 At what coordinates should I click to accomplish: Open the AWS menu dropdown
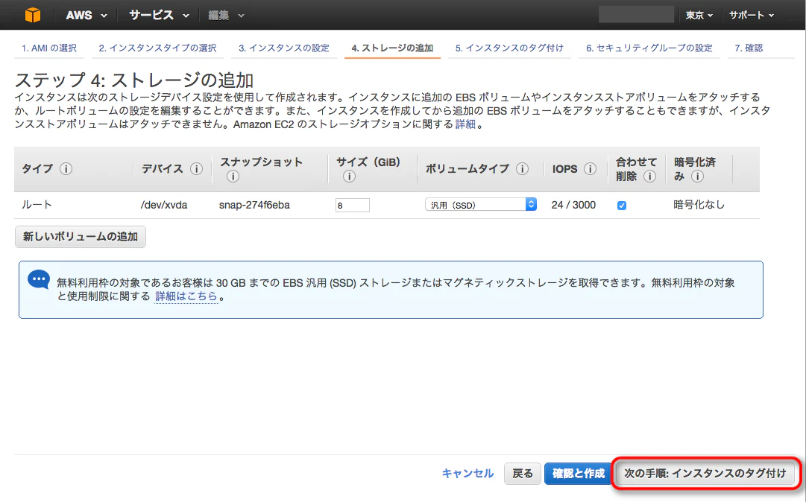pos(86,16)
